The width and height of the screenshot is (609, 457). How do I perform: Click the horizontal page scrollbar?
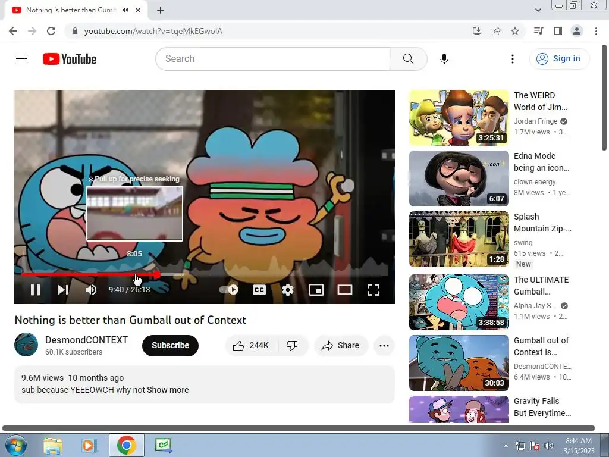tap(299, 428)
